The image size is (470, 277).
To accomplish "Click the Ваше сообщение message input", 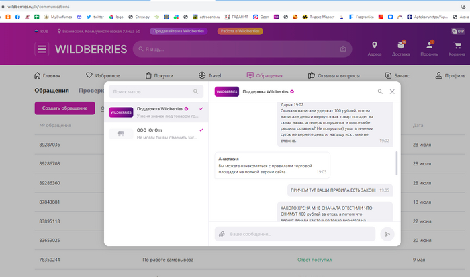I will click(295, 234).
